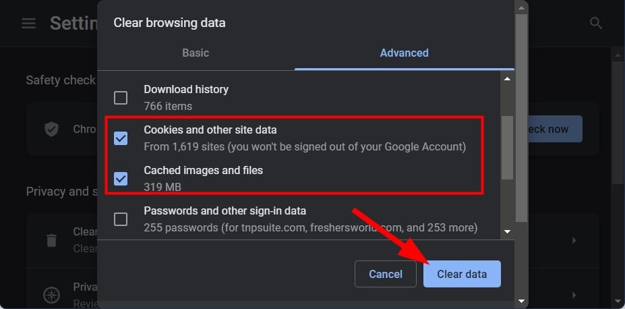Select the Advanced tab

[404, 53]
